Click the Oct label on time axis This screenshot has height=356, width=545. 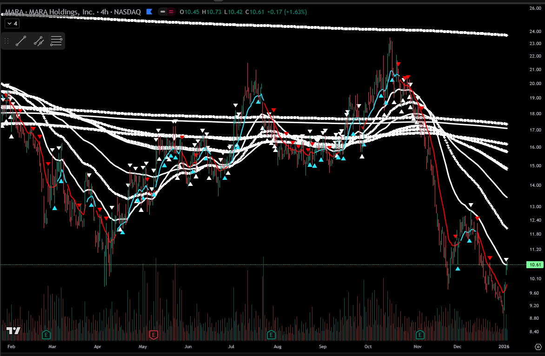pos(368,347)
